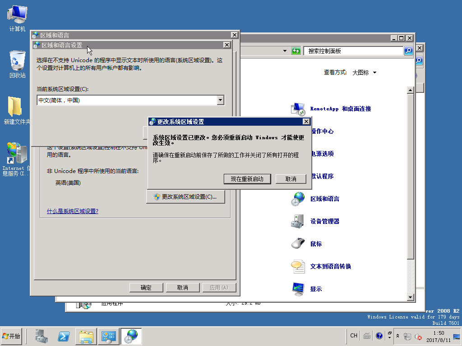
Task: Click 取消 at bottom of 区域和语言 window
Action: pyautogui.click(x=183, y=287)
